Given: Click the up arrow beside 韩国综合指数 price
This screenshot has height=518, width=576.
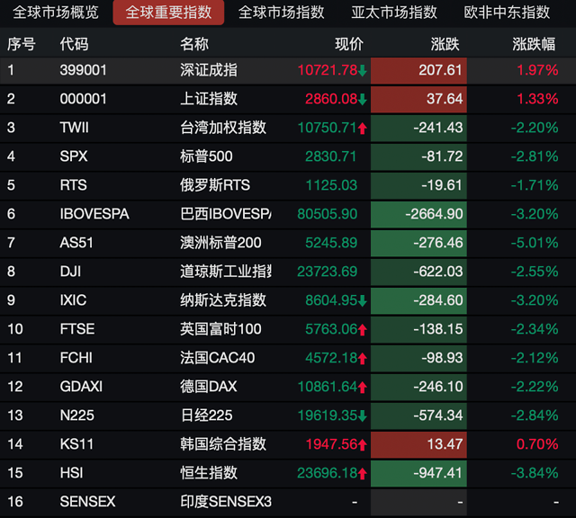Looking at the screenshot, I should [x=363, y=444].
